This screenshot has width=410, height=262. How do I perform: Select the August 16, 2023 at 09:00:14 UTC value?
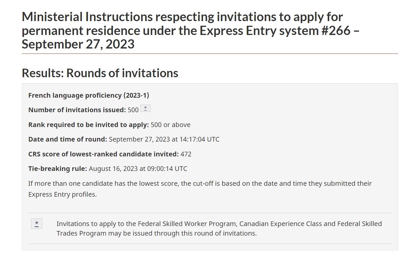pos(138,169)
